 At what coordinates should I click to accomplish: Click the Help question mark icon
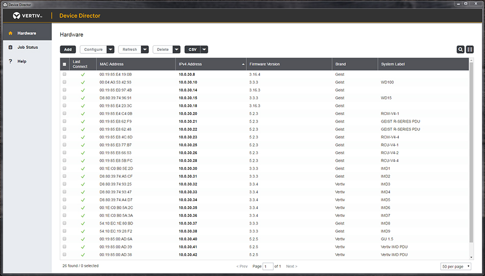[x=10, y=62]
